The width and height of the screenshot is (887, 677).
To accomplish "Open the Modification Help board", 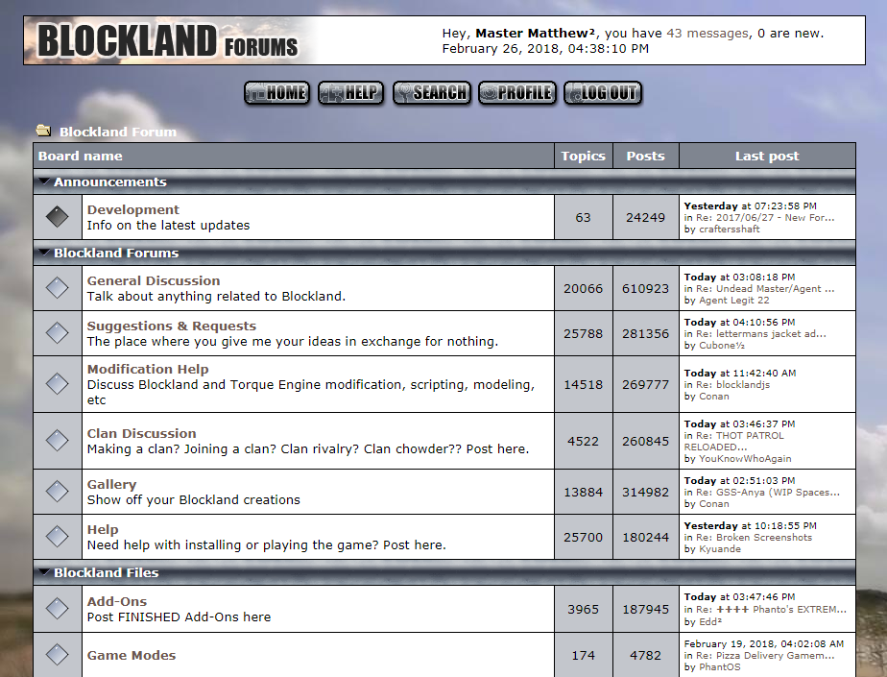I will [148, 369].
